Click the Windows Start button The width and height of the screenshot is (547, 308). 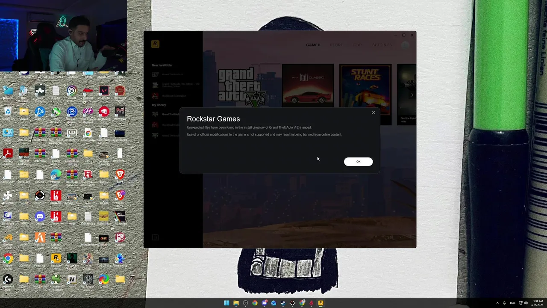pos(226,303)
